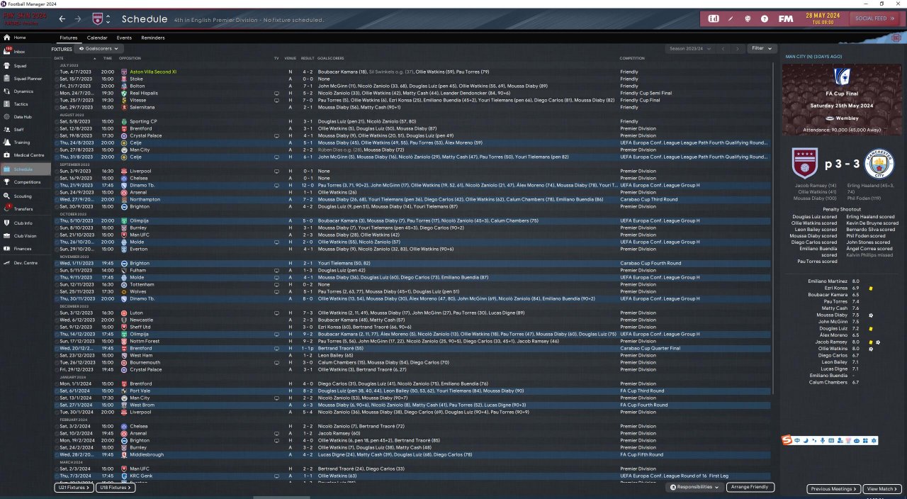The height and width of the screenshot is (499, 907).
Task: Click the Aston Villa club badge in header
Action: point(98,19)
